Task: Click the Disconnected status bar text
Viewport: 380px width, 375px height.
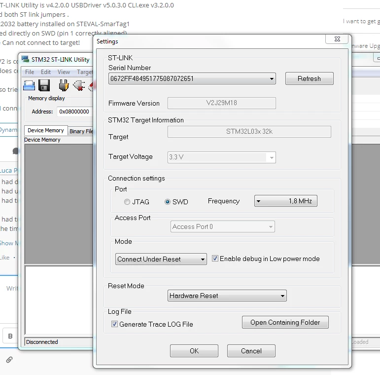Action: (42, 342)
